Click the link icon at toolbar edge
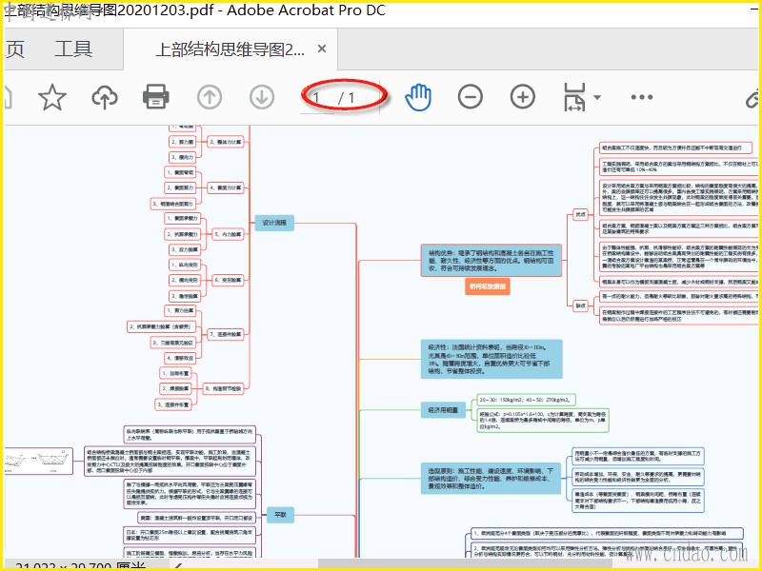The width and height of the screenshot is (762, 571). pyautogui.click(x=752, y=98)
